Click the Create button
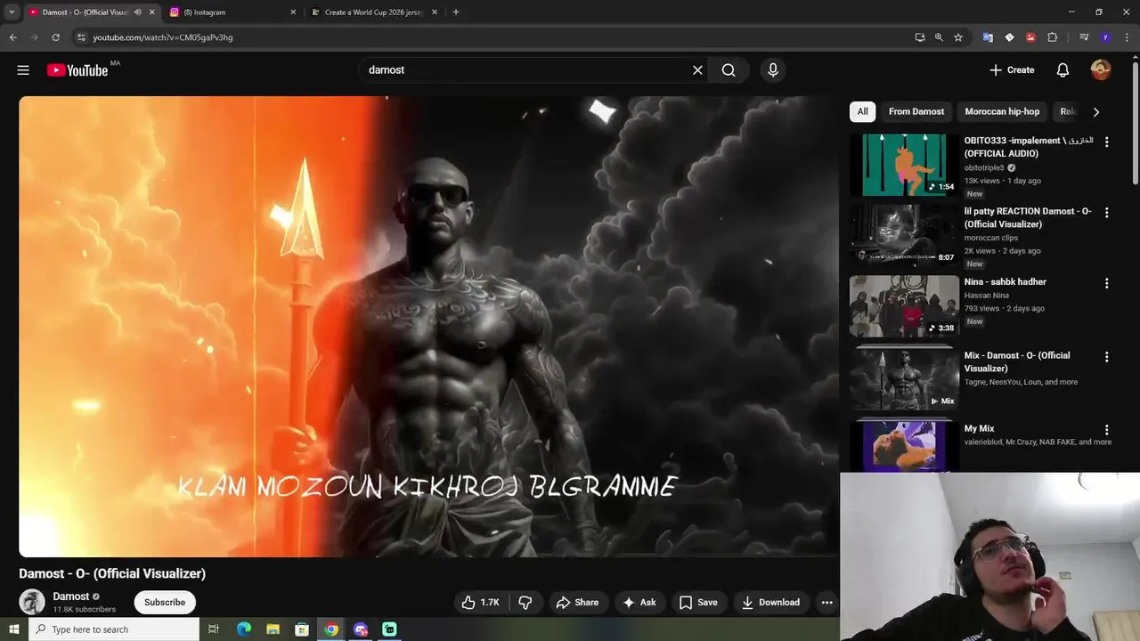 click(1012, 70)
